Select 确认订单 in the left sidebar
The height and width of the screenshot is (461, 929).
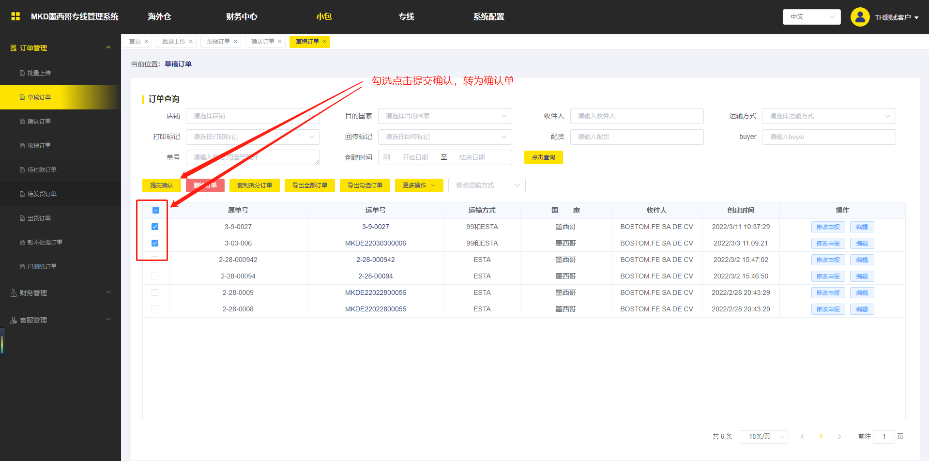coord(39,122)
